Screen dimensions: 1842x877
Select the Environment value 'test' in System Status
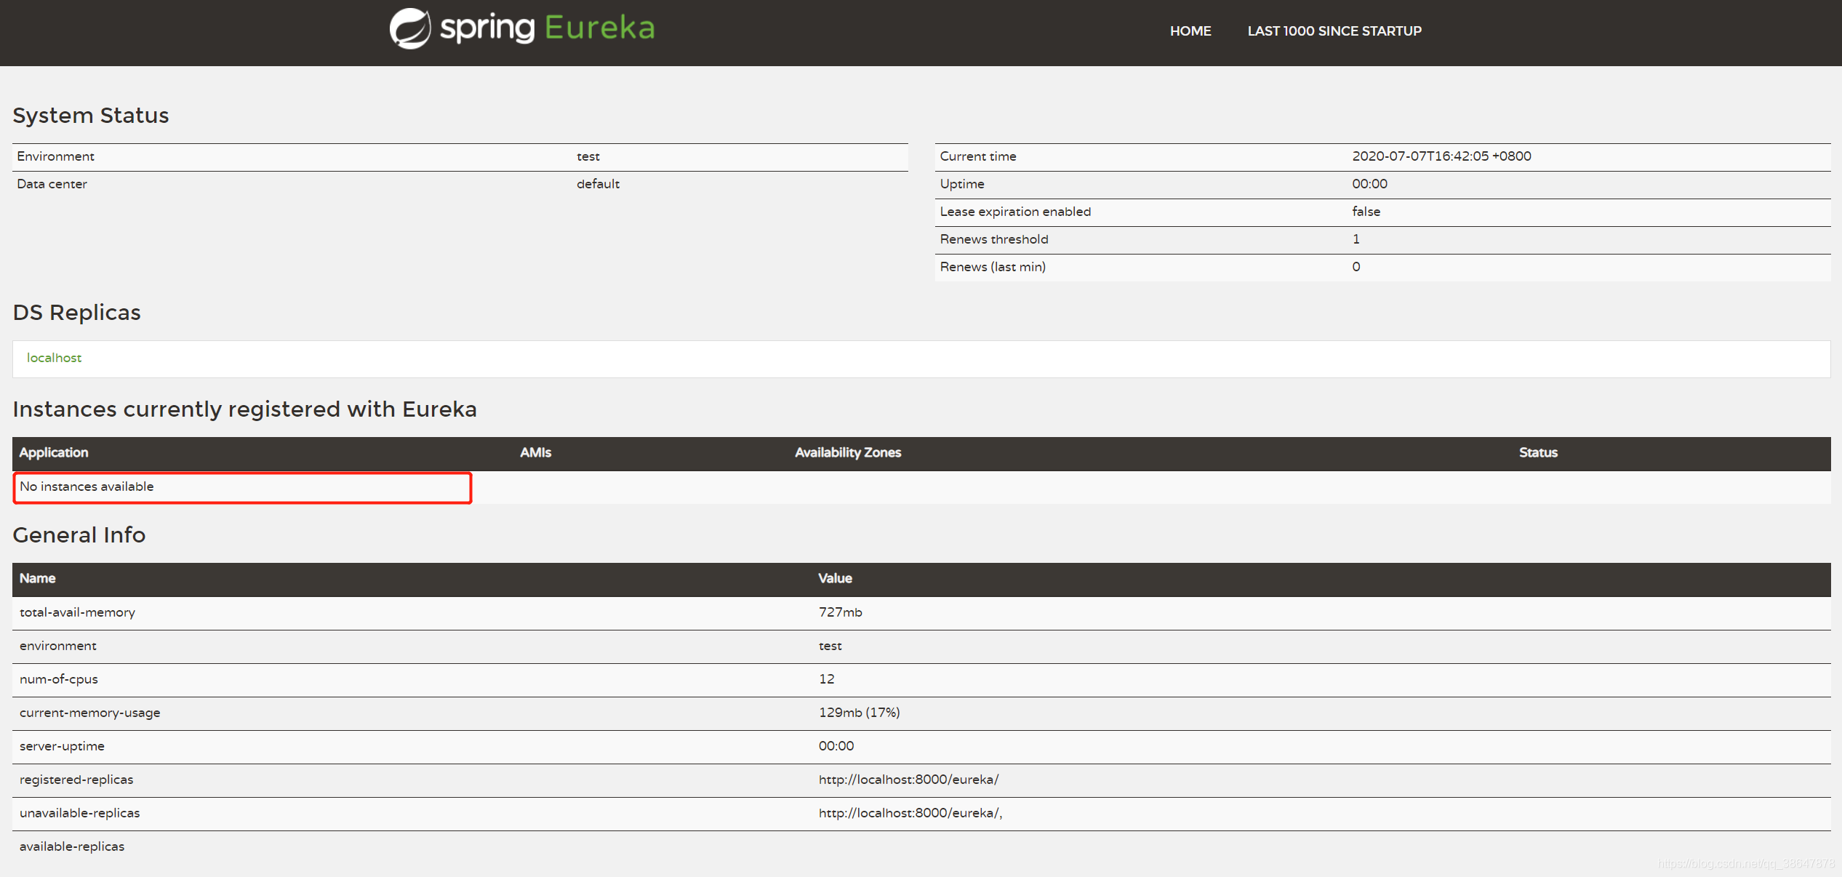(x=588, y=156)
